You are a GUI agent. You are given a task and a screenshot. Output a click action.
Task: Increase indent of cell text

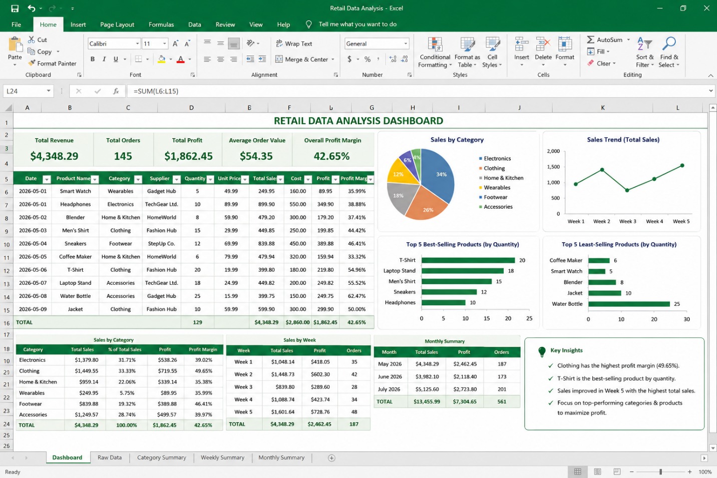coord(263,59)
